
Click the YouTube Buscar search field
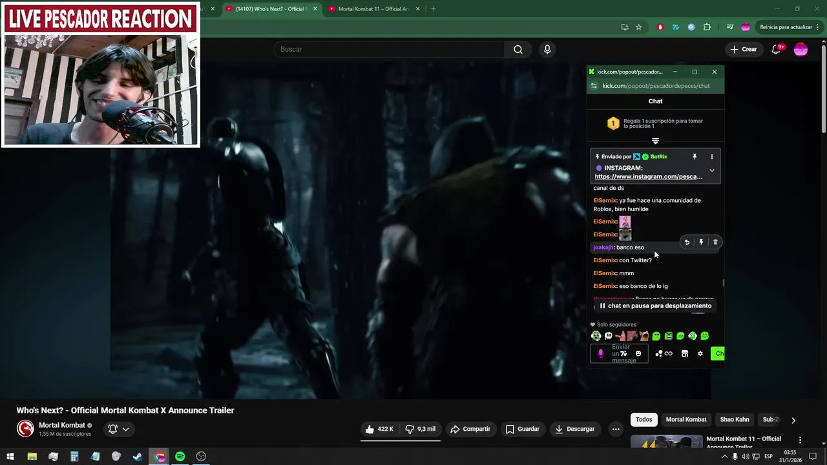(390, 49)
